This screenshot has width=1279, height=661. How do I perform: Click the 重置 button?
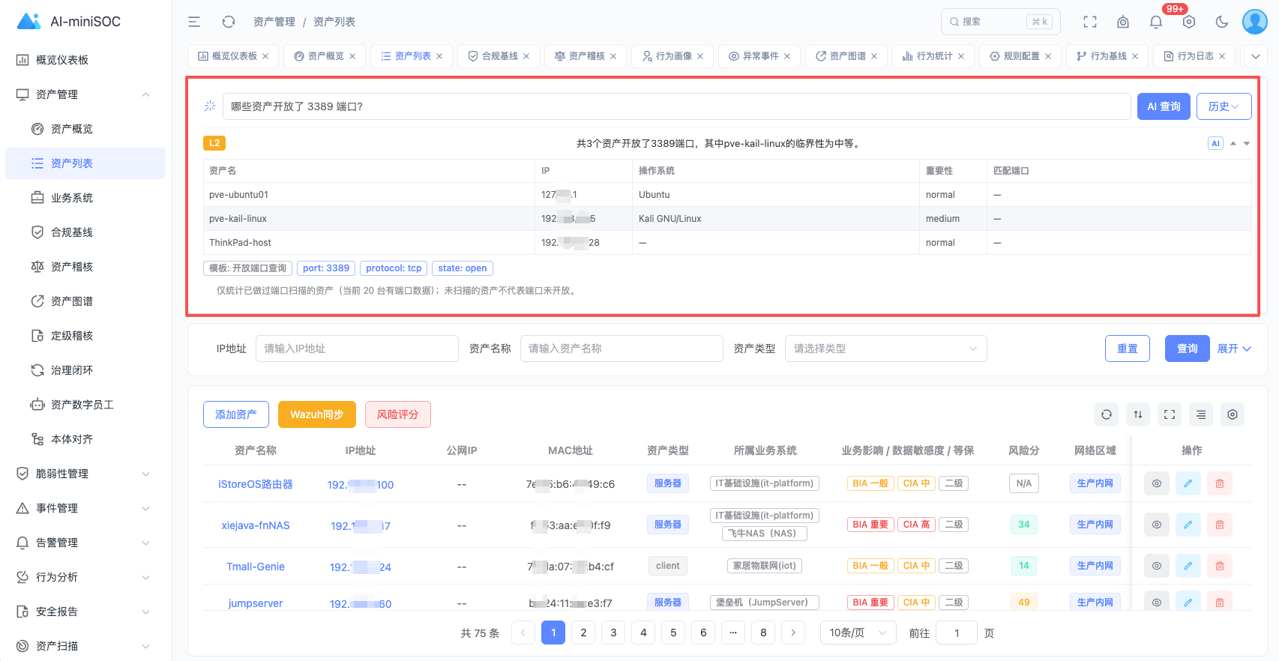1128,348
